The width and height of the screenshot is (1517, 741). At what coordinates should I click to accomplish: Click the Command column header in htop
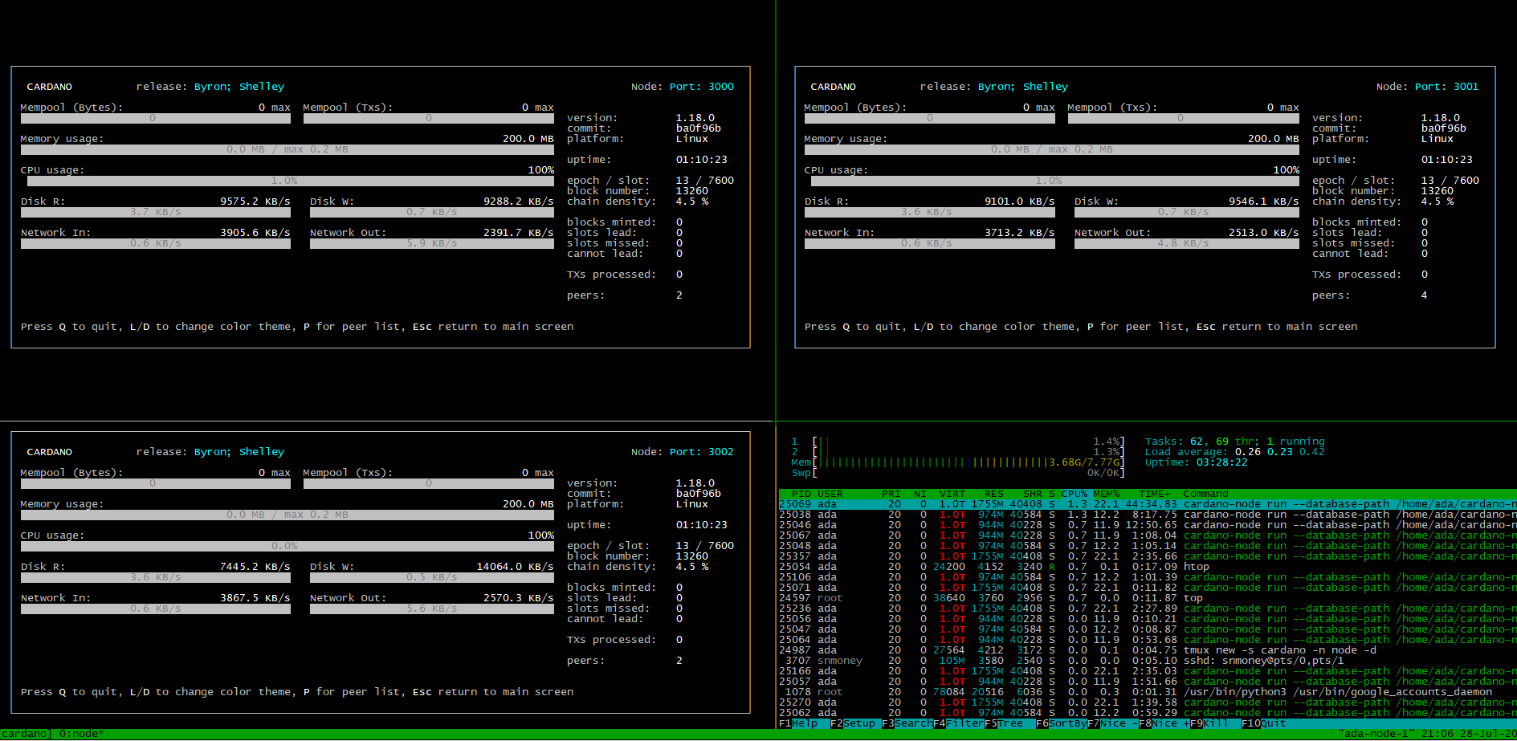click(x=1206, y=494)
